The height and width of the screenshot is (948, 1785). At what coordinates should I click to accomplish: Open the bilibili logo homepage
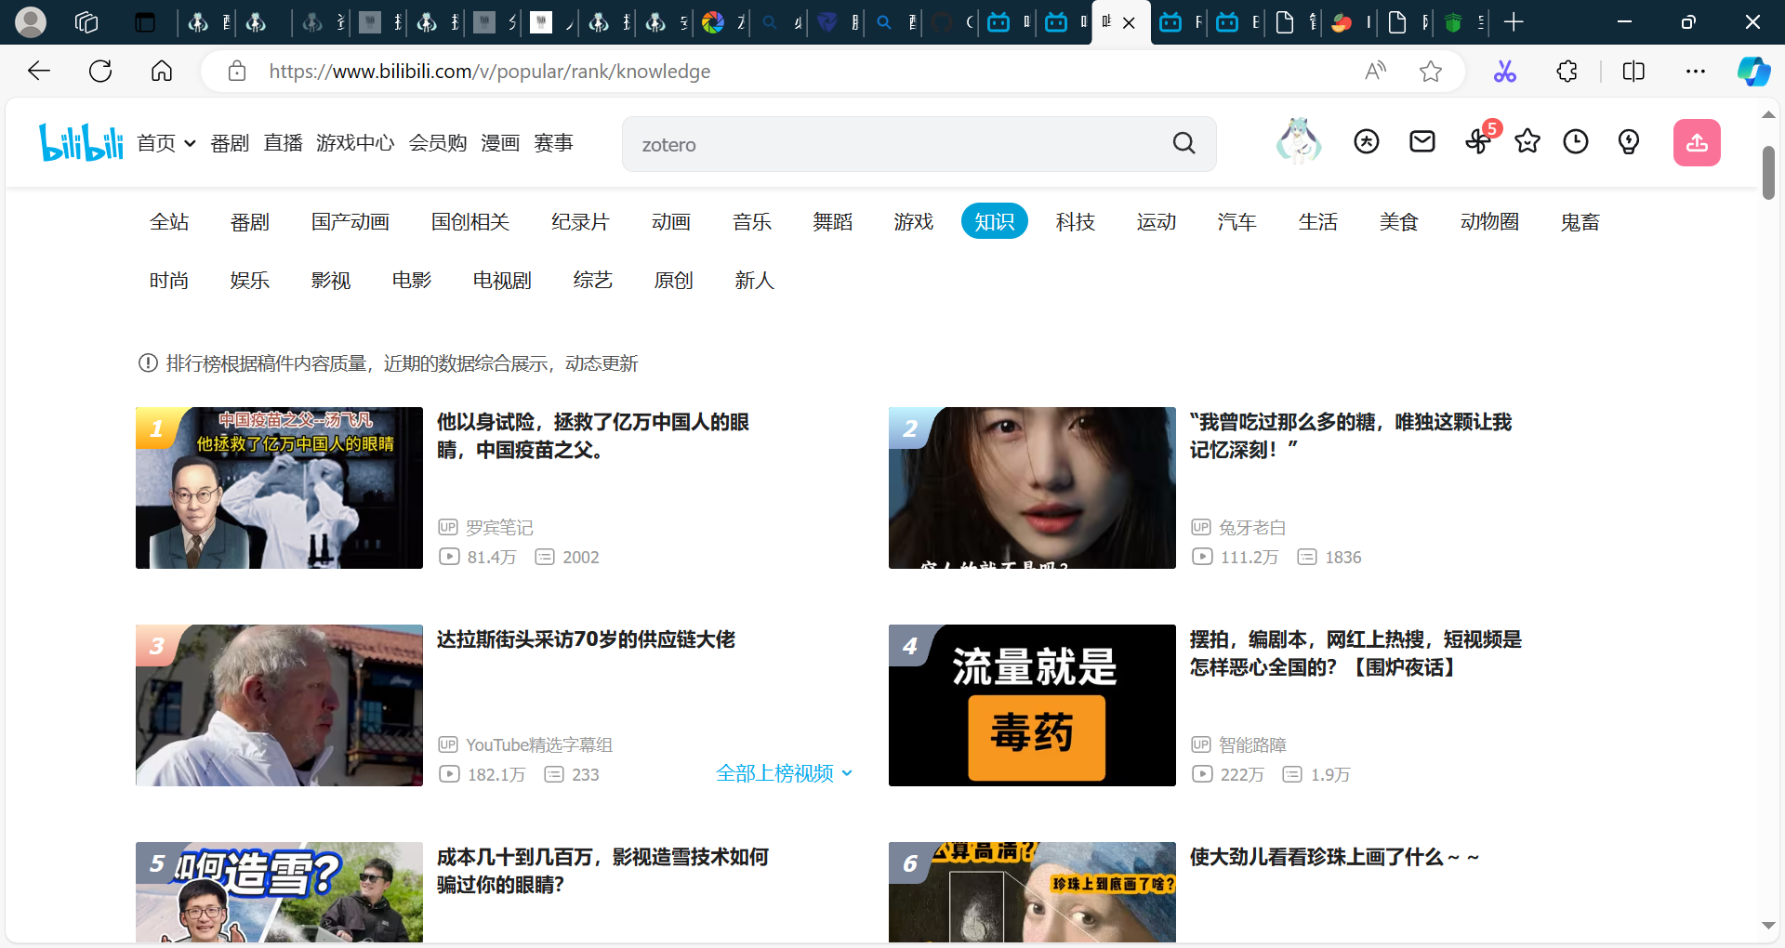(x=81, y=142)
